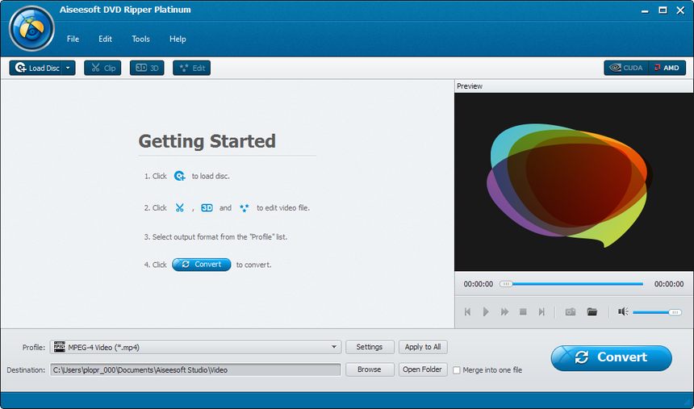Image resolution: width=694 pixels, height=409 pixels.
Task: Open the File menu
Action: click(73, 39)
